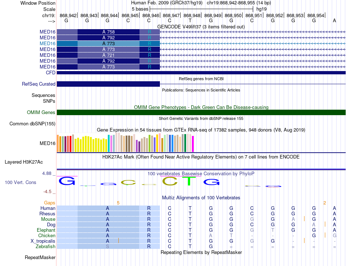Click the Scale label

point(50,9)
